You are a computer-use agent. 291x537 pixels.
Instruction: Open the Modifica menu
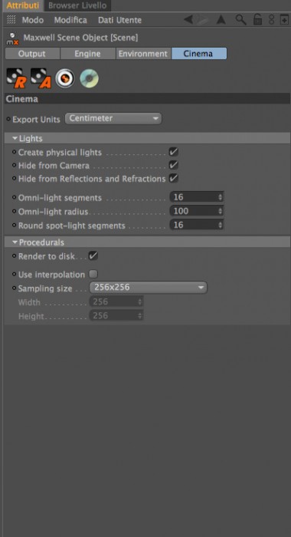tap(70, 20)
